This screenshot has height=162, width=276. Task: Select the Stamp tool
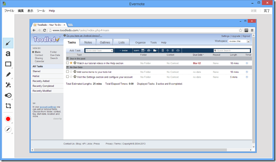[x=8, y=95]
